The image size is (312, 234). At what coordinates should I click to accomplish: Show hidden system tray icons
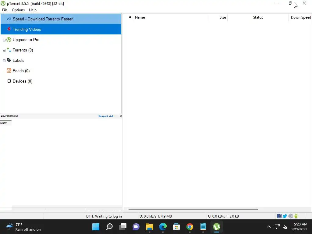pos(269,227)
